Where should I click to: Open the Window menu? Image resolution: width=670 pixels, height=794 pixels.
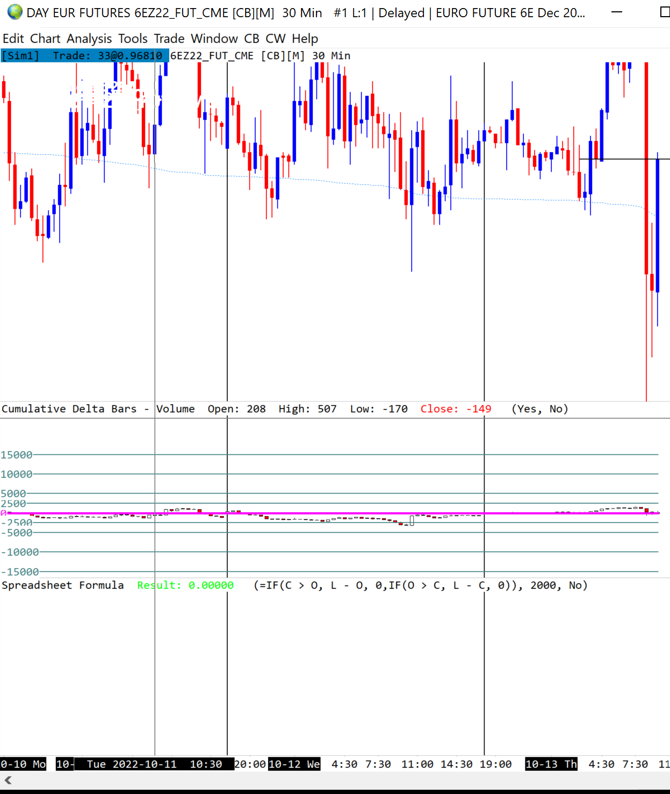[214, 39]
